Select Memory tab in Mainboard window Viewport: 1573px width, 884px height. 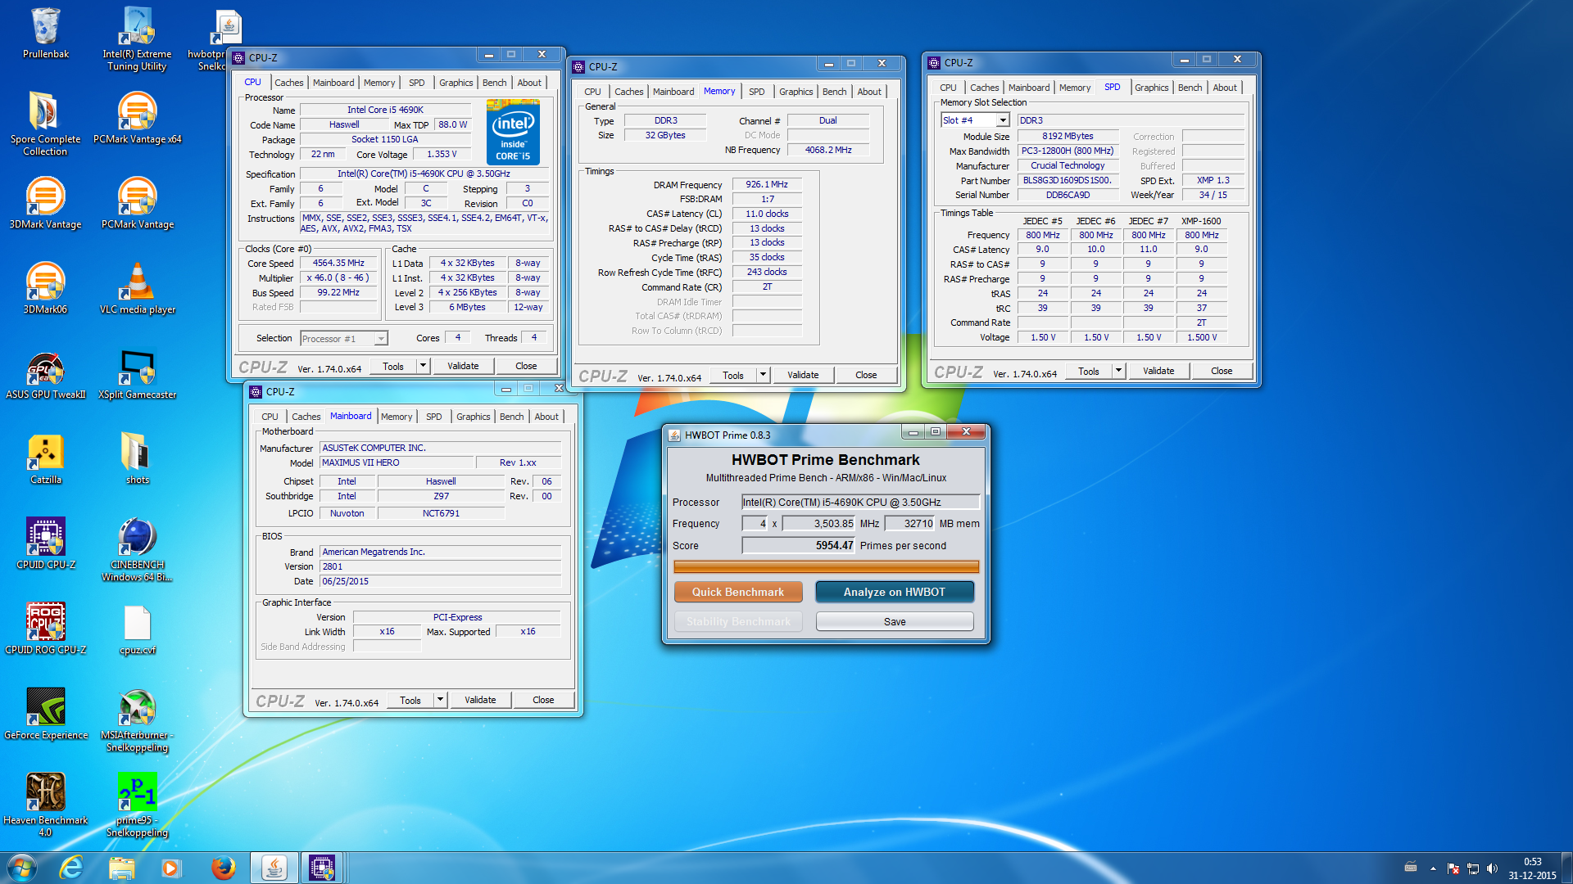(397, 417)
